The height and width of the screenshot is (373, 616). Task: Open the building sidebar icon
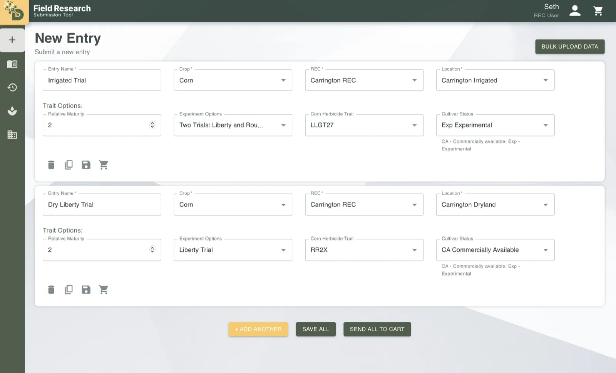point(12,135)
